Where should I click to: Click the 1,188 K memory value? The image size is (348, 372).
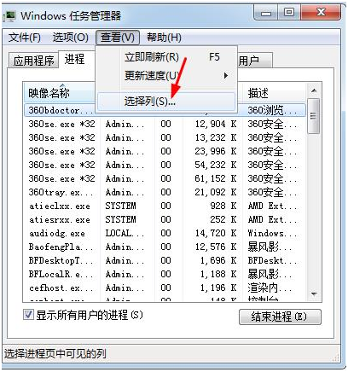218,274
